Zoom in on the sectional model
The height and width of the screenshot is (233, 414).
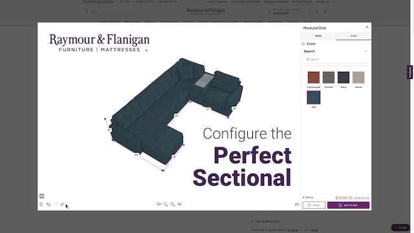(x=173, y=205)
